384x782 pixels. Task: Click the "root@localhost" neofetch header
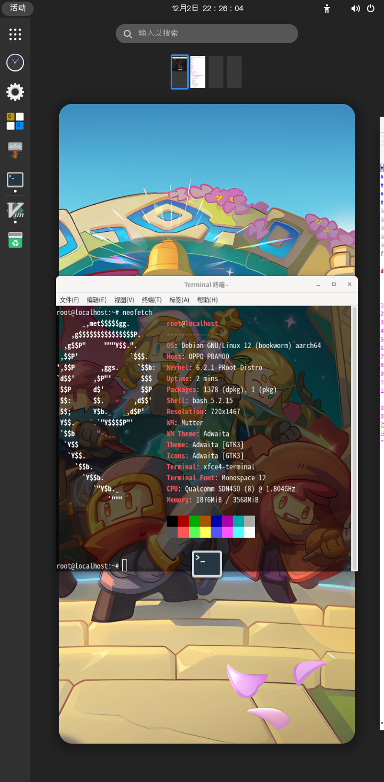click(x=192, y=324)
